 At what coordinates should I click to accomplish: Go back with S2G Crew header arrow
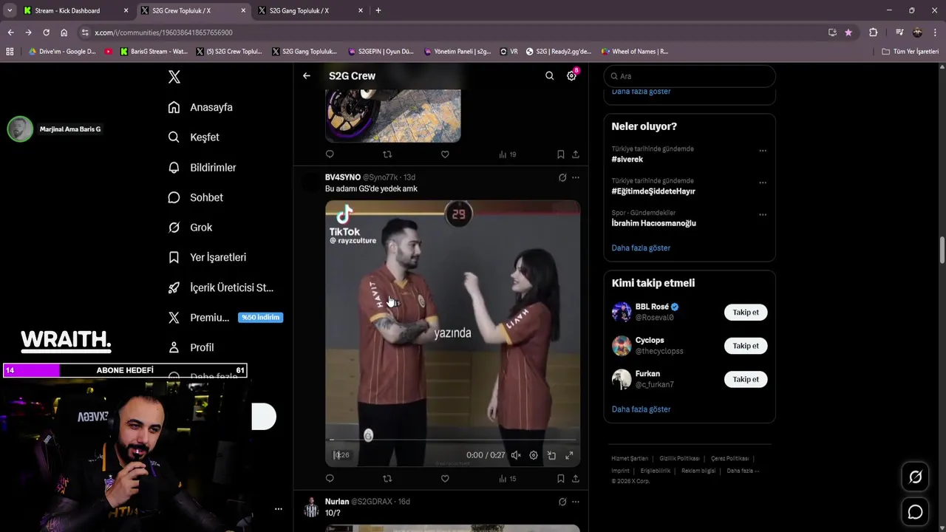pos(306,75)
